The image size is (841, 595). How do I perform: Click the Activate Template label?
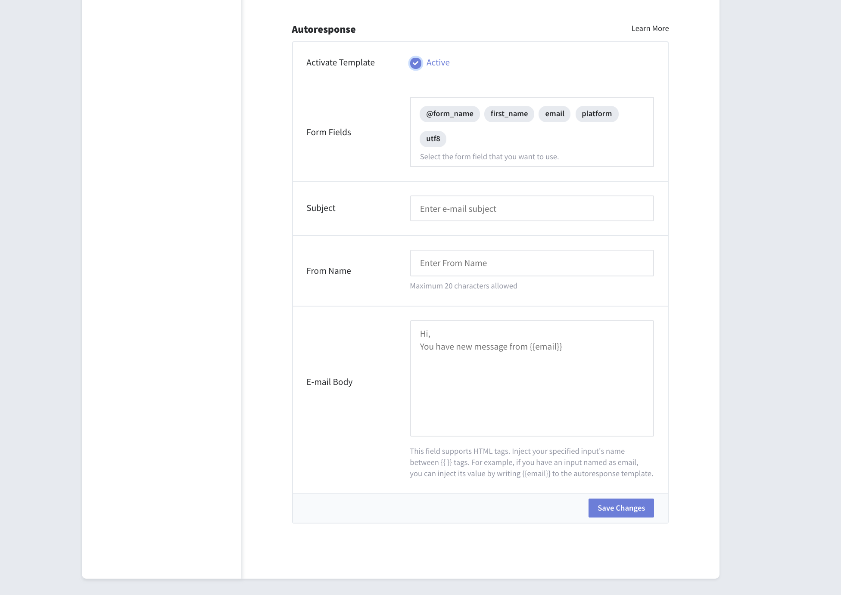tap(340, 62)
